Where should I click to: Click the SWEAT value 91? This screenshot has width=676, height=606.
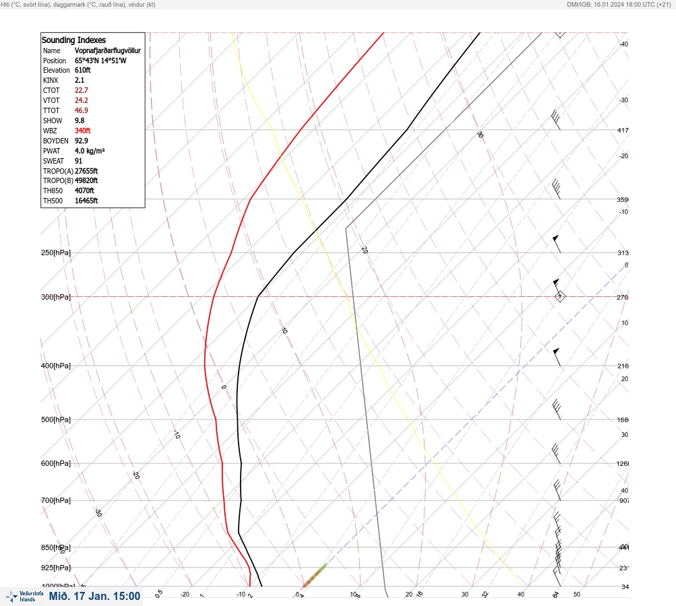(78, 161)
